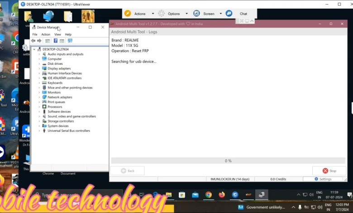This screenshot has height=213, width=353.
Task: Click the Forward arrow in Device Manager toolbar
Action: 39,41
